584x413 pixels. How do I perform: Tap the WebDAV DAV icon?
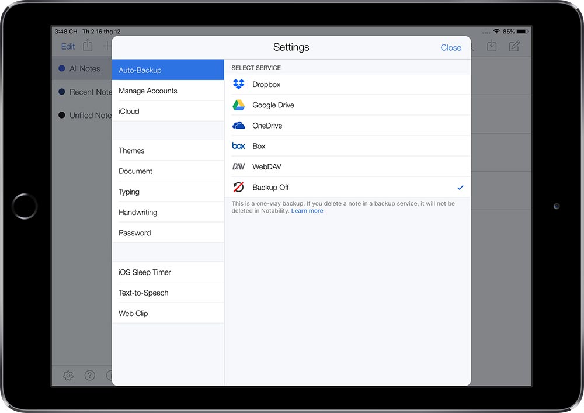click(x=238, y=166)
